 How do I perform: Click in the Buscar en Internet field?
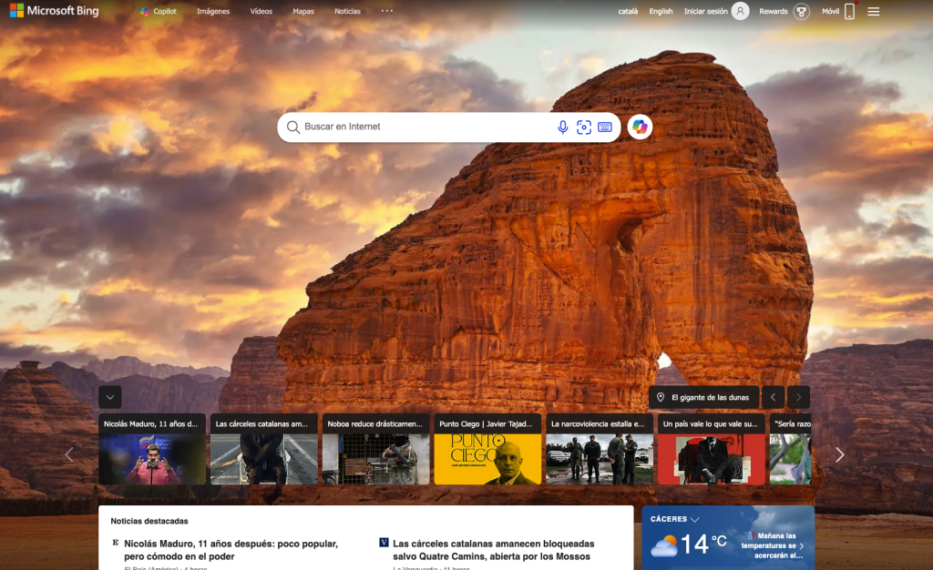click(x=419, y=127)
